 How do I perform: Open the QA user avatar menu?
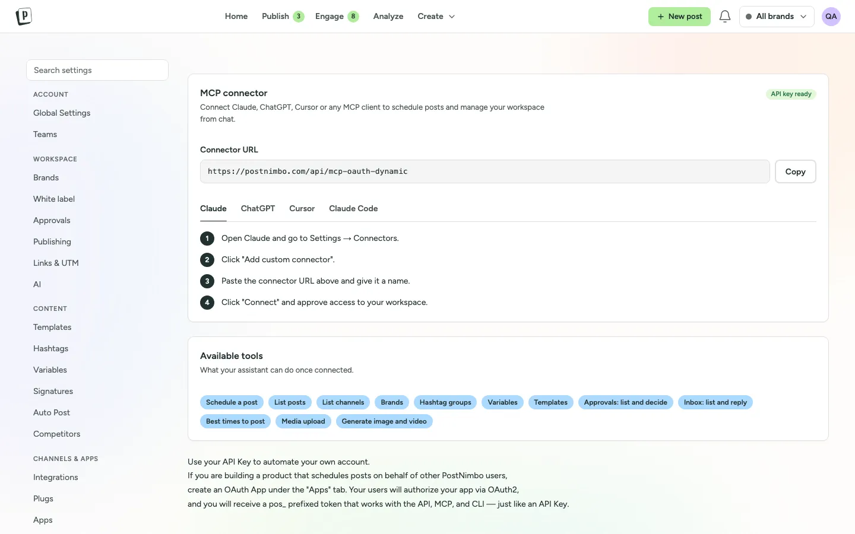[831, 17]
